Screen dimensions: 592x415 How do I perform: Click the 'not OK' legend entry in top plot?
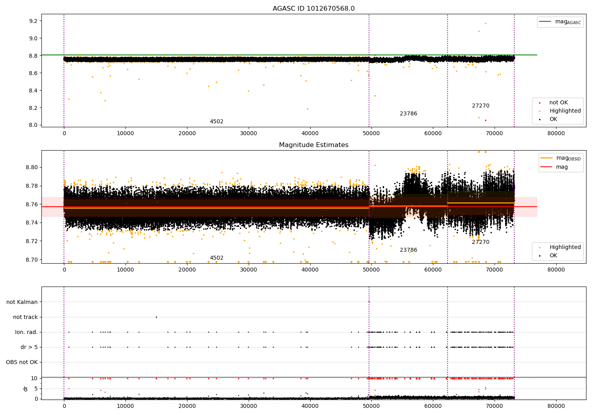pyautogui.click(x=558, y=103)
